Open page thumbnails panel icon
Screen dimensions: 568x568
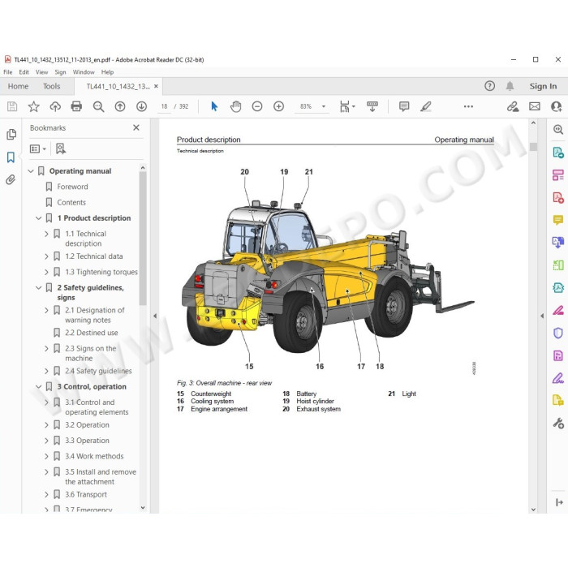coord(11,135)
